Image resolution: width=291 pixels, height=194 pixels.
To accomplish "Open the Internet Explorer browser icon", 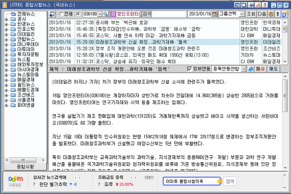I will (251, 69).
